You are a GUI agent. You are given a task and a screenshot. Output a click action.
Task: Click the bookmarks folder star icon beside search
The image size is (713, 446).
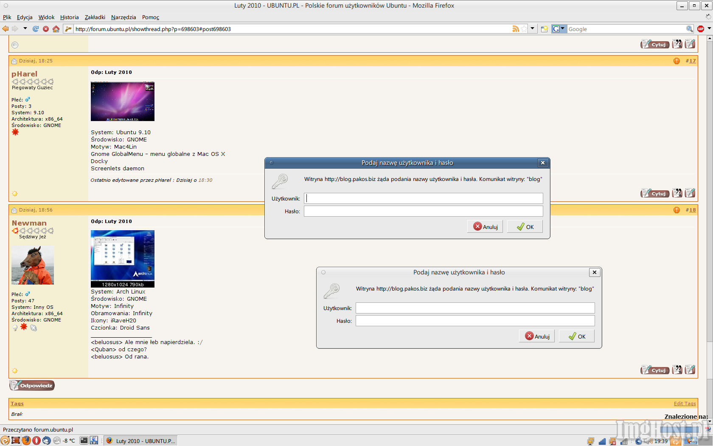[544, 29]
